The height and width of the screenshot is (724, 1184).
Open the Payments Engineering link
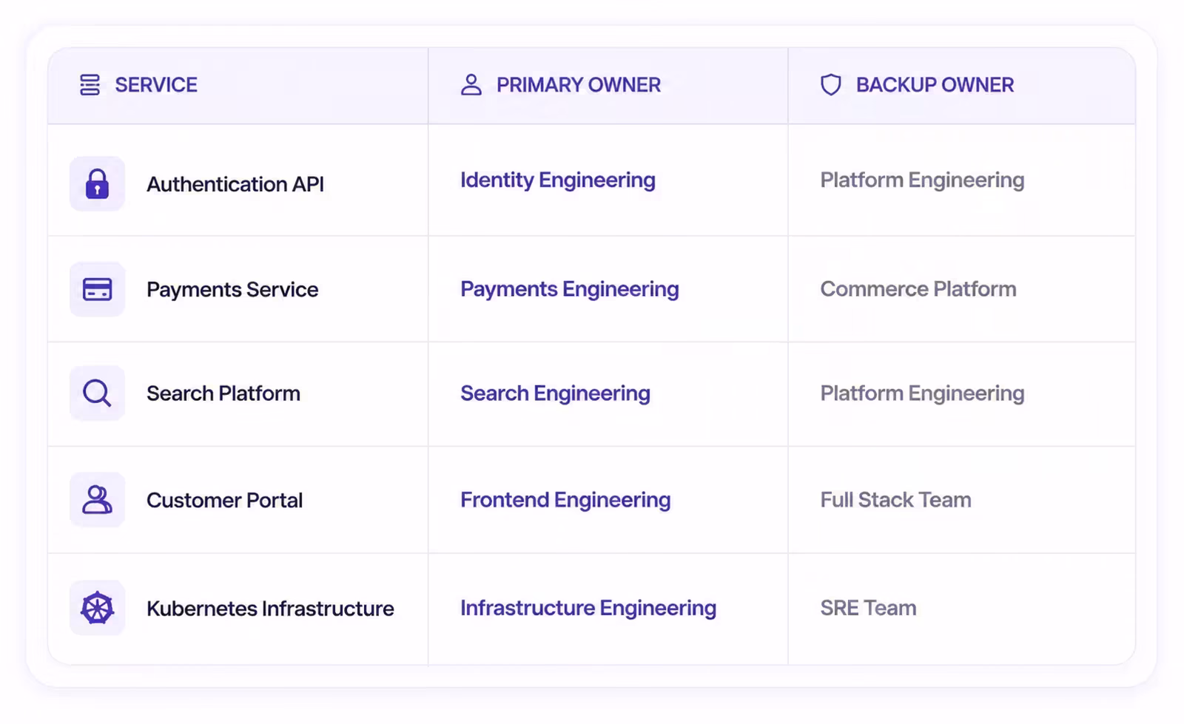click(x=570, y=289)
